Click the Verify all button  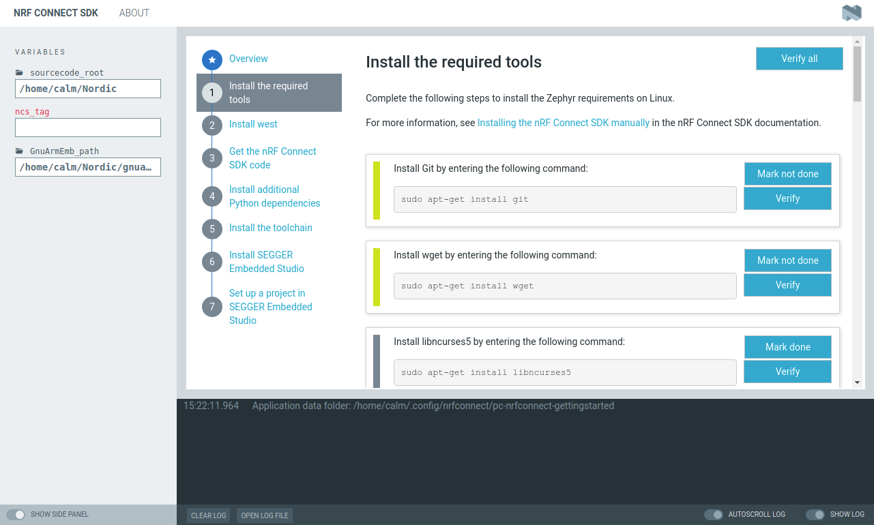pos(800,59)
